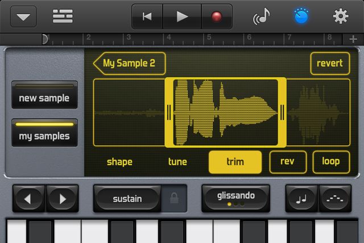The image size is (364, 243).
Task: Change glissando keyboard mode
Action: pyautogui.click(x=235, y=199)
